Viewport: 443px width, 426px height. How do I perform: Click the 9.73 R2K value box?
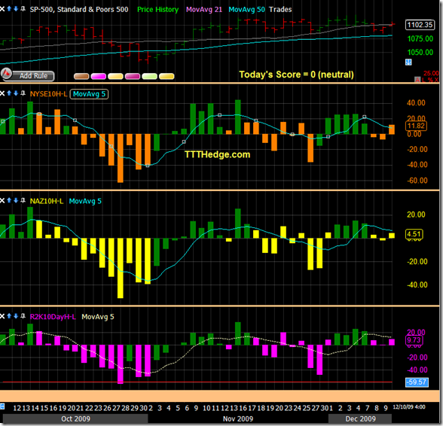point(414,340)
